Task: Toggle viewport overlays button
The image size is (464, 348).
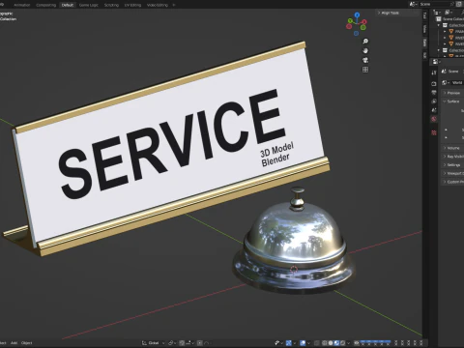Action: (x=303, y=343)
